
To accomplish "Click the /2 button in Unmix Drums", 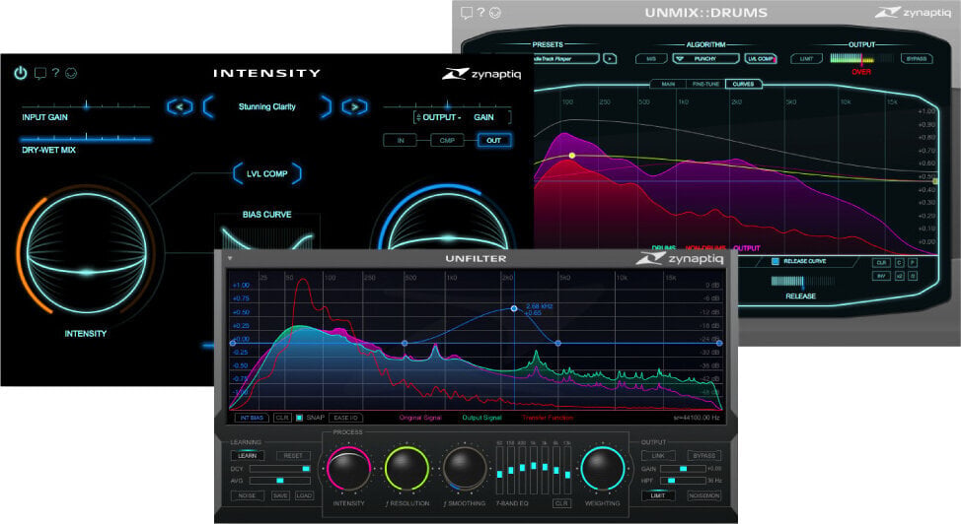I will [912, 276].
